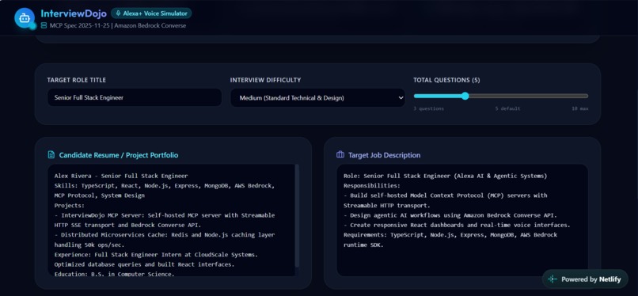
Task: Click the Netlify logo icon in Powered by badge
Action: pyautogui.click(x=553, y=279)
